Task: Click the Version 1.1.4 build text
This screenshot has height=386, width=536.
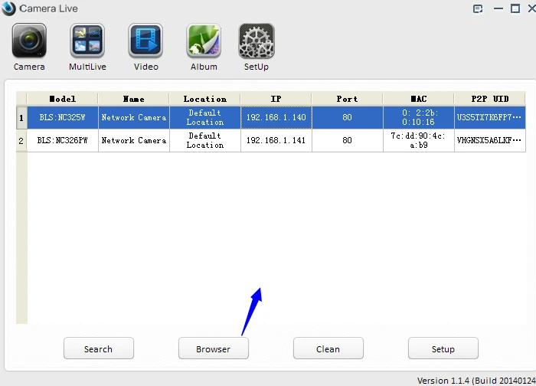Action: (x=476, y=381)
